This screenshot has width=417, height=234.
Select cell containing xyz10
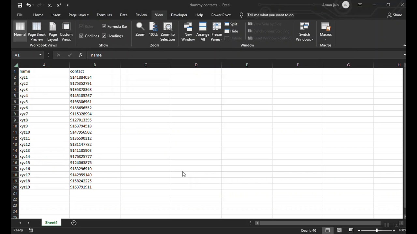click(44, 132)
